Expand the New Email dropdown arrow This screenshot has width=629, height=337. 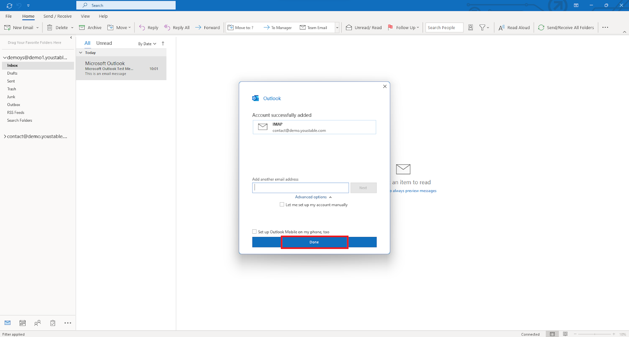(x=38, y=27)
